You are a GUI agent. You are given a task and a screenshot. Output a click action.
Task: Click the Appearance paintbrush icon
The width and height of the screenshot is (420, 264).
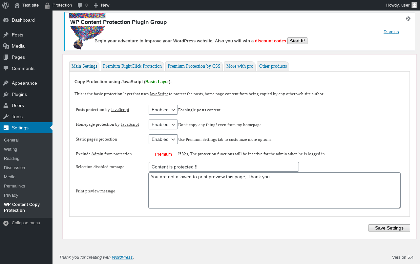(6, 83)
